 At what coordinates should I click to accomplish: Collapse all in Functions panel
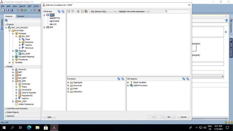(123, 79)
